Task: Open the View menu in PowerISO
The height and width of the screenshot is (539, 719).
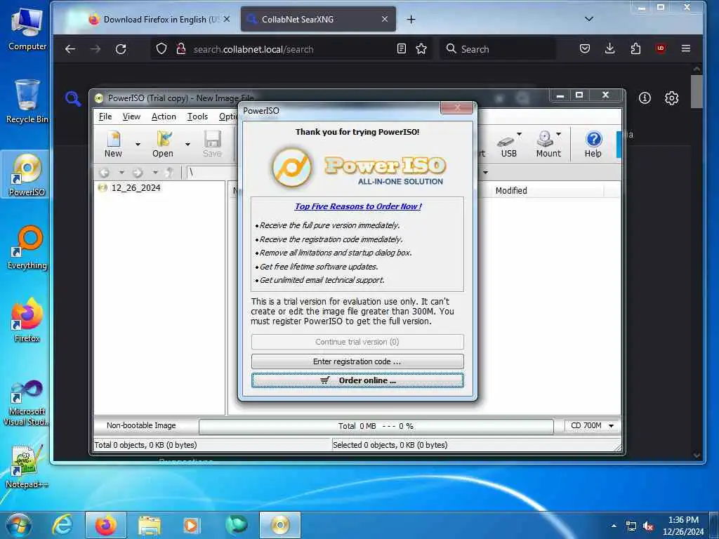Action: (x=131, y=117)
